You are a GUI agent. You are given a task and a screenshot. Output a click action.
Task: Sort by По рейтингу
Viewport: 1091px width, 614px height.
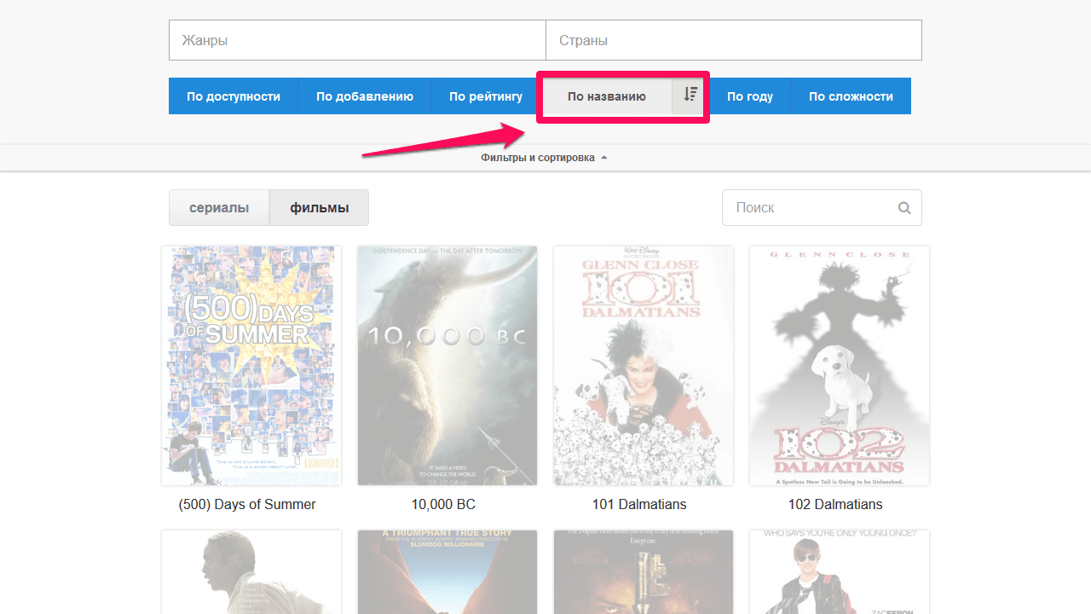(486, 96)
